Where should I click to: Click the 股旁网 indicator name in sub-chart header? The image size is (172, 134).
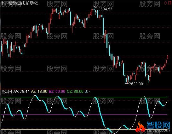pyautogui.click(x=6, y=92)
